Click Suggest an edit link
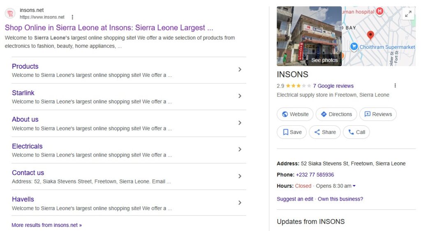Viewport: 421px width, 231px height. [295, 199]
